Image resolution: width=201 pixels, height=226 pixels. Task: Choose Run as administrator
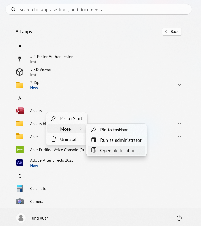tap(116, 140)
